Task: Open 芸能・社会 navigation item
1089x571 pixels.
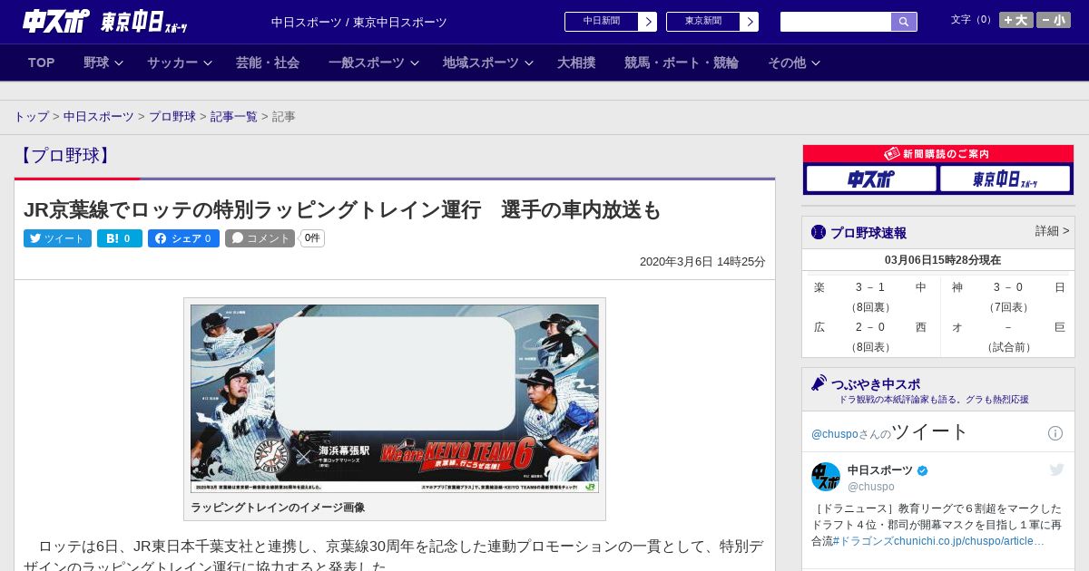Action: [268, 63]
